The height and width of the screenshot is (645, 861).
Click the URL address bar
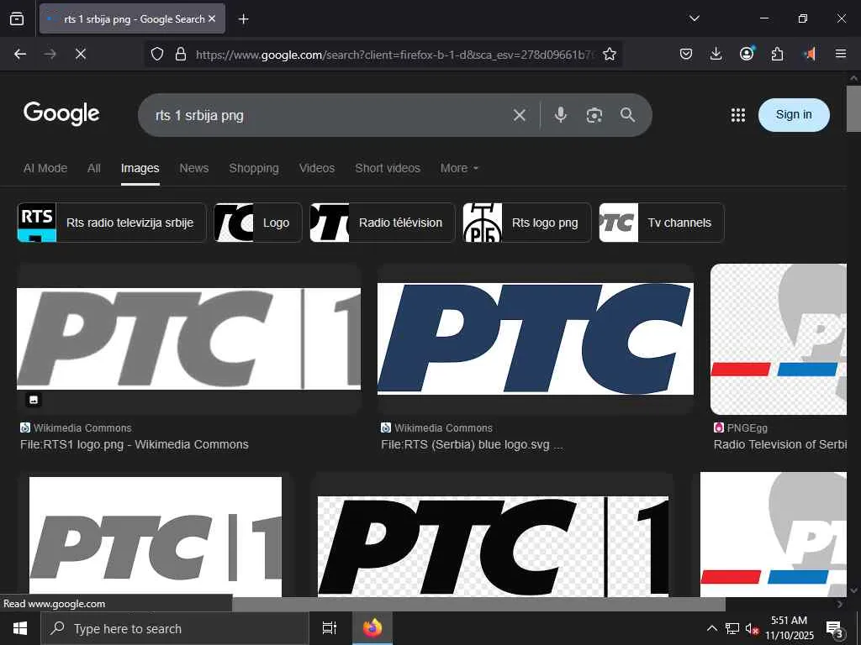pos(394,55)
